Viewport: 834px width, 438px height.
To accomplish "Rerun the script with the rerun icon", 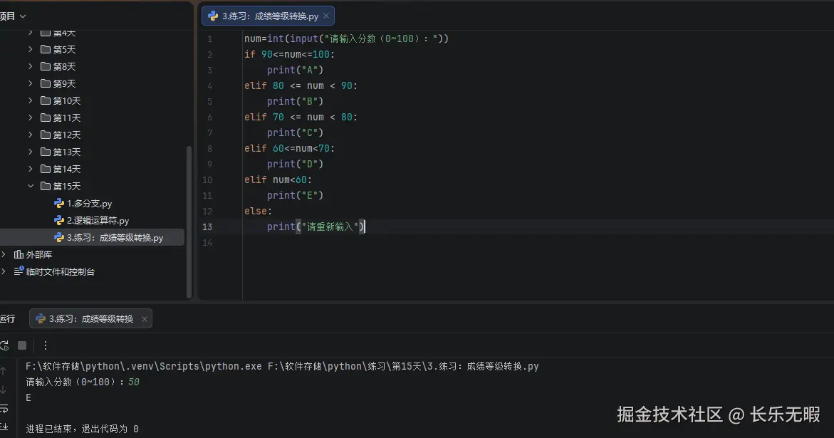I will pos(4,345).
